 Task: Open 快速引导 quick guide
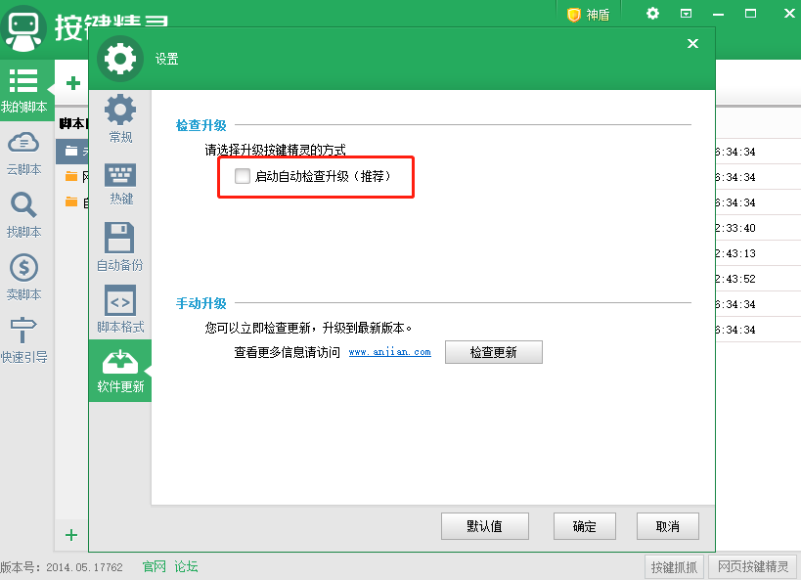(23, 340)
